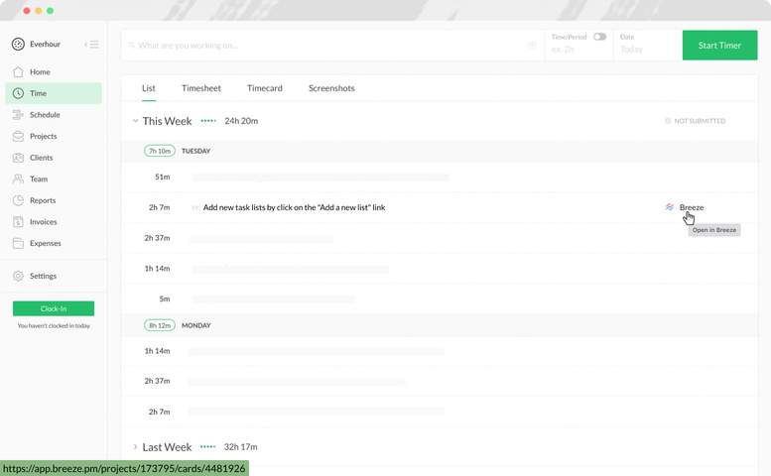Switch to the Timecard tab
Screen dimensions: 771x476
click(x=265, y=88)
